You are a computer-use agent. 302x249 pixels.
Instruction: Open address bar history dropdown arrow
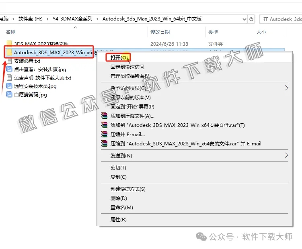[x=244, y=19]
